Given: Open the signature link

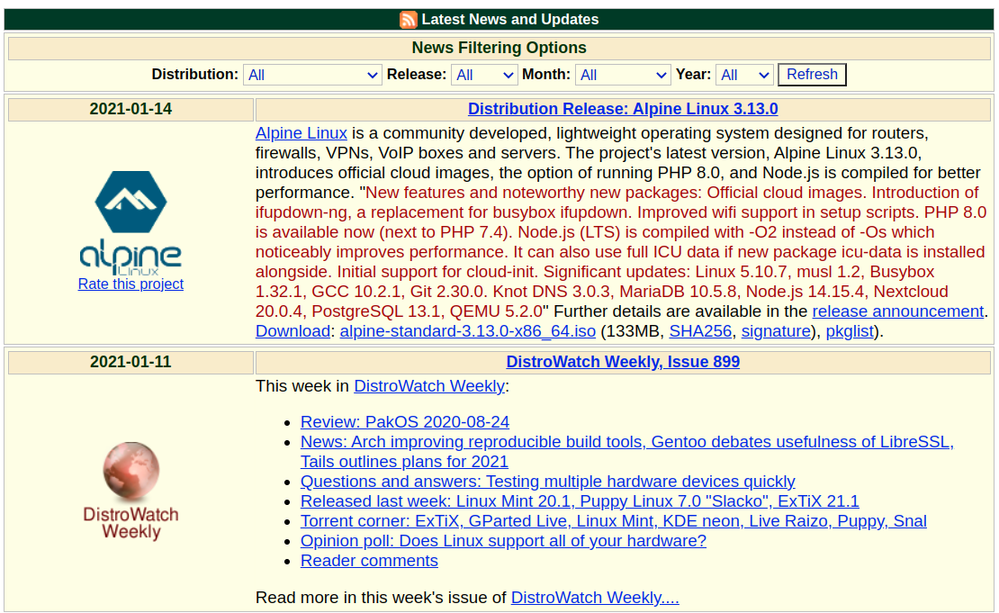Looking at the screenshot, I should tap(776, 330).
